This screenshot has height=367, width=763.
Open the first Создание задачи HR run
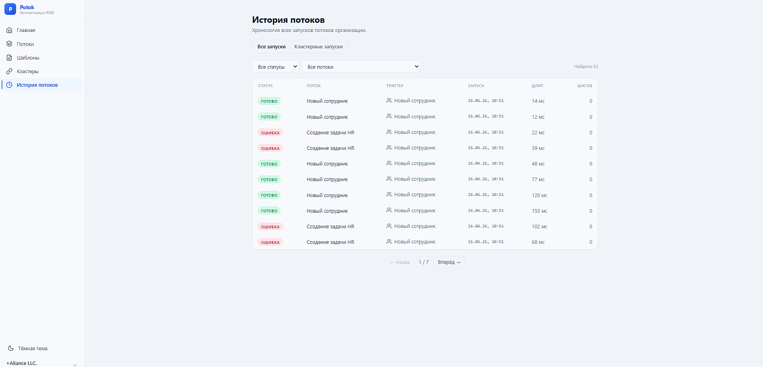pos(425,132)
